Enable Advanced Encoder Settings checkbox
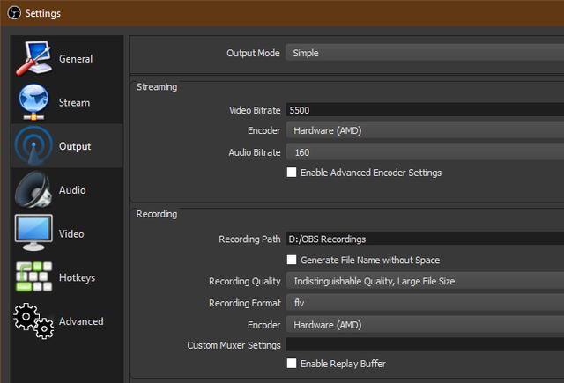The width and height of the screenshot is (564, 383). [292, 173]
